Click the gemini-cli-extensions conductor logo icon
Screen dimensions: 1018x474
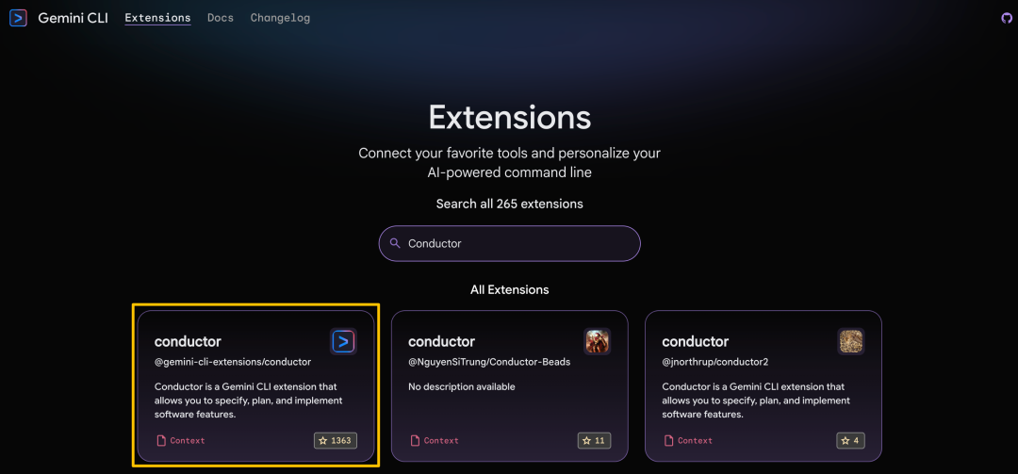tap(343, 341)
